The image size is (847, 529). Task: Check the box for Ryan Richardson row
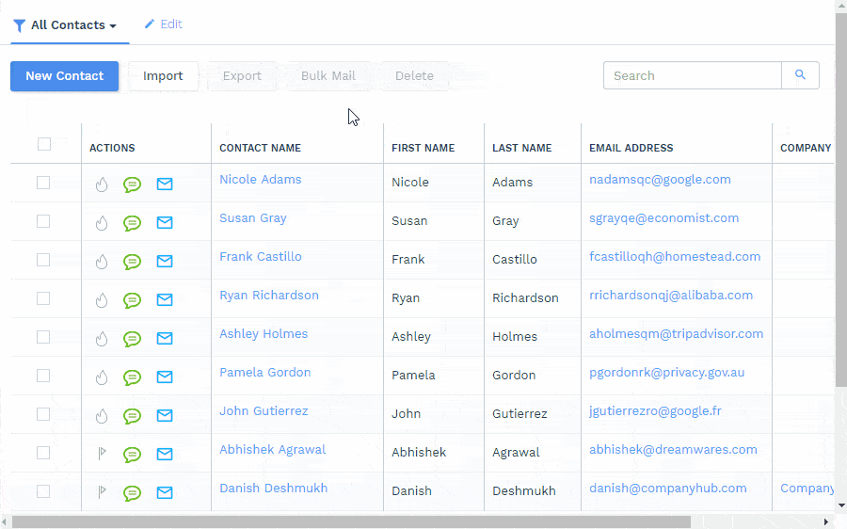(43, 298)
